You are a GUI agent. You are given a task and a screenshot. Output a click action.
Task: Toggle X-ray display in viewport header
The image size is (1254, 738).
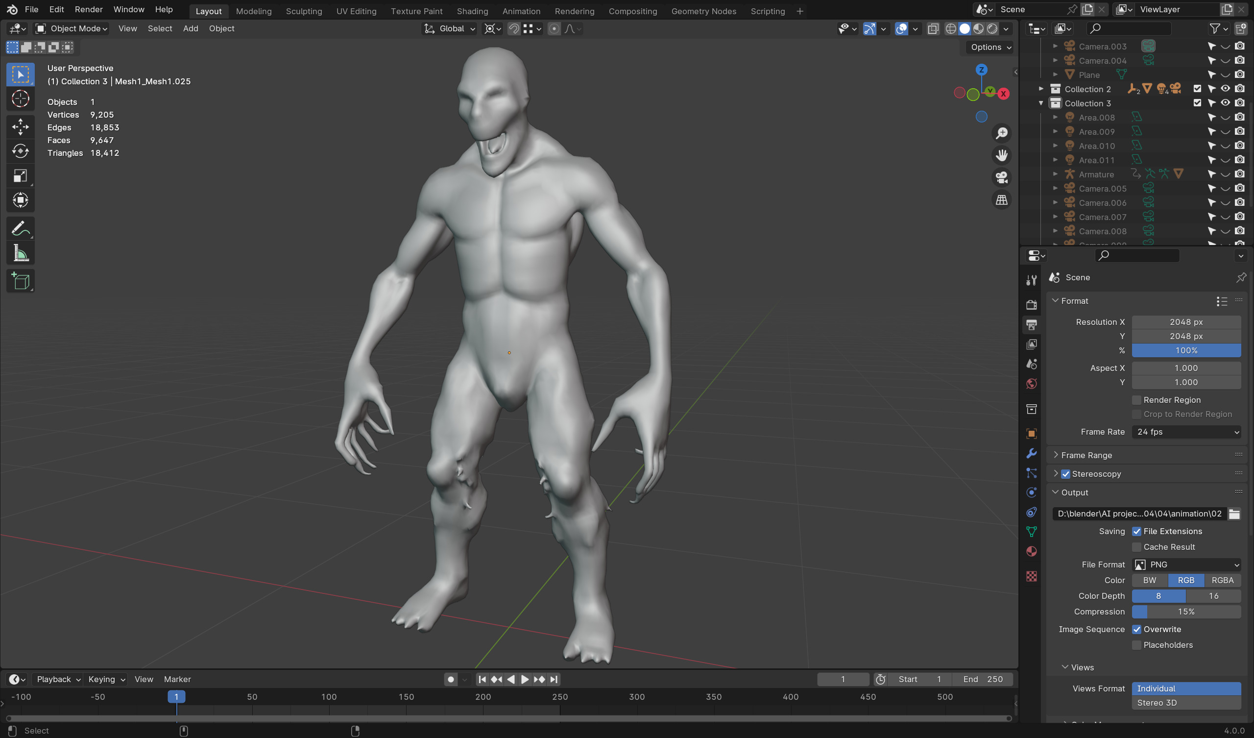[x=933, y=29]
